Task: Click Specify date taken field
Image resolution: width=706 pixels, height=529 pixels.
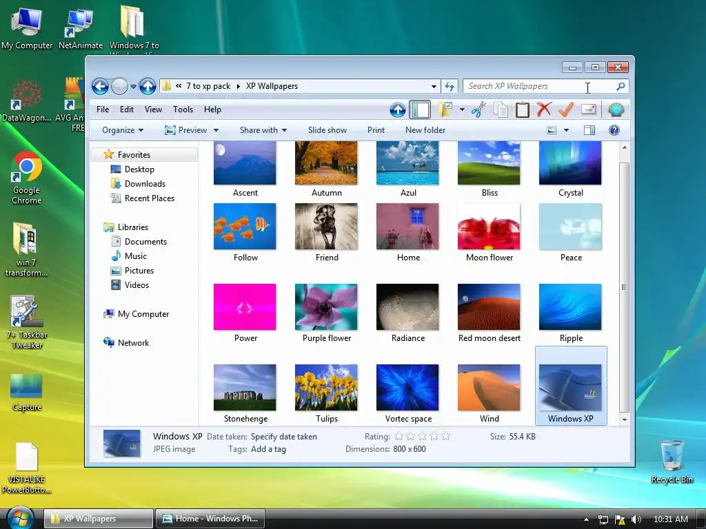Action: [x=283, y=436]
